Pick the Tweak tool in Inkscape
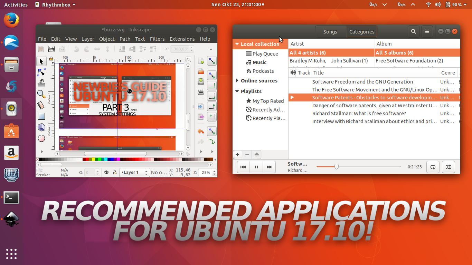Viewport: 472px width, 265px height. 41,83
